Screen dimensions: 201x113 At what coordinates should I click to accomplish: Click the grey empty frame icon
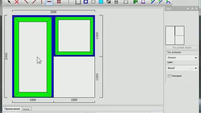point(78,2)
